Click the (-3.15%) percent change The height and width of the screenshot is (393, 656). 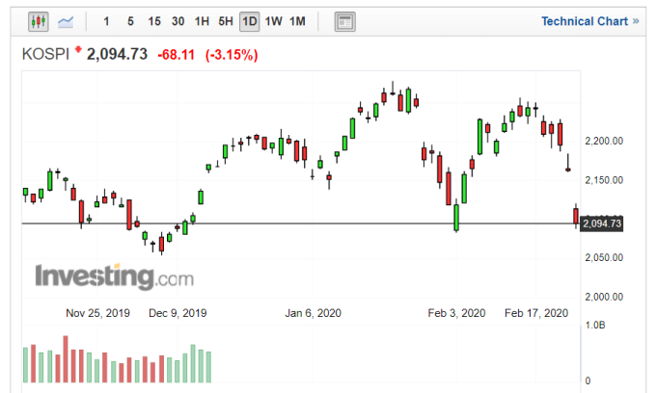point(232,55)
